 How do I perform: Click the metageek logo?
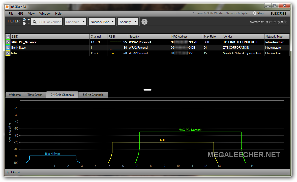point(276,22)
